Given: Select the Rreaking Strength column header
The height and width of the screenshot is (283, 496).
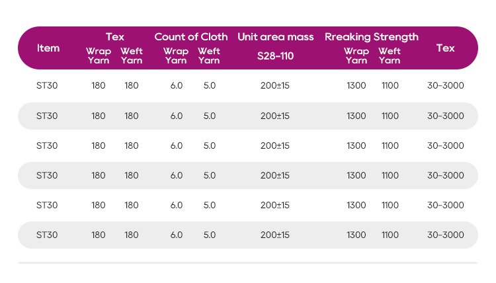Looking at the screenshot, I should 372,37.
